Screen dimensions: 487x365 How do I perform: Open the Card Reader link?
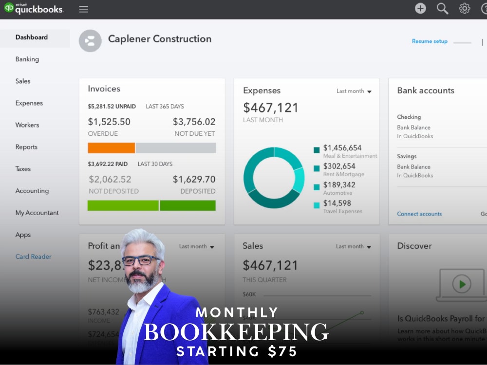click(x=33, y=256)
